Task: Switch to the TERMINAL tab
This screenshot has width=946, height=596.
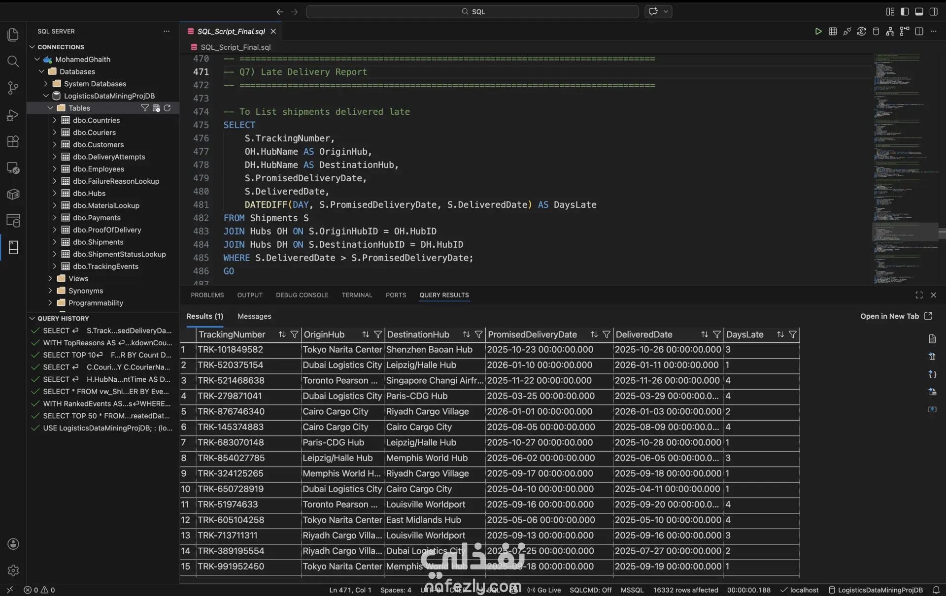Action: (357, 295)
